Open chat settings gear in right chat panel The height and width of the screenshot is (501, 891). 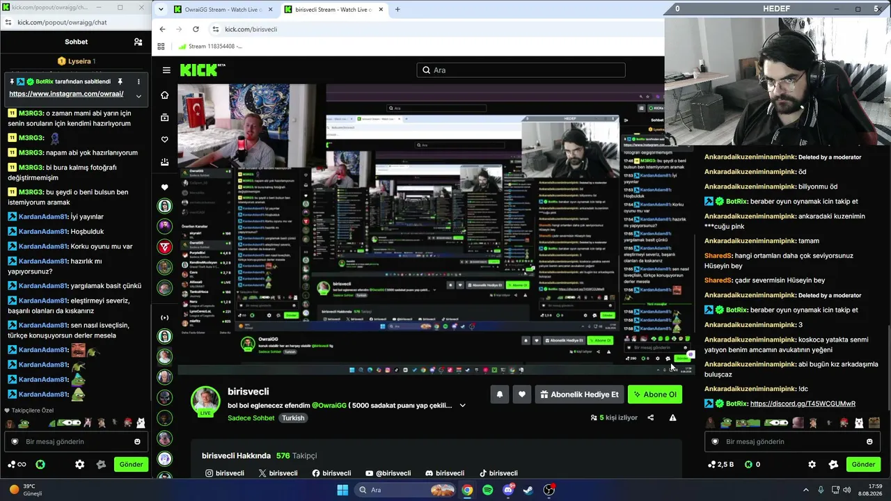(x=812, y=464)
